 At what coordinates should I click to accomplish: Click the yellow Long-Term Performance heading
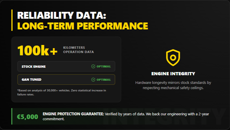pos(82,26)
